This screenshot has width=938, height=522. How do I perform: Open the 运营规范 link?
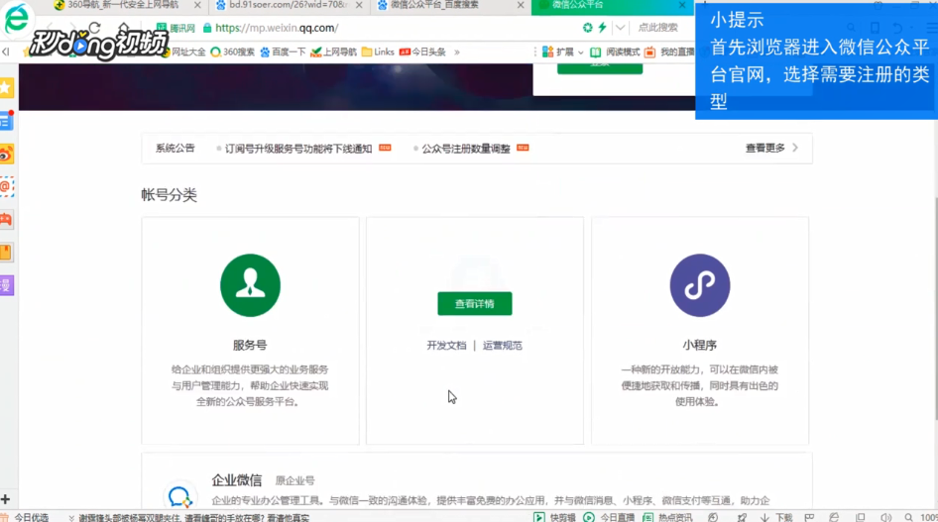click(x=502, y=346)
